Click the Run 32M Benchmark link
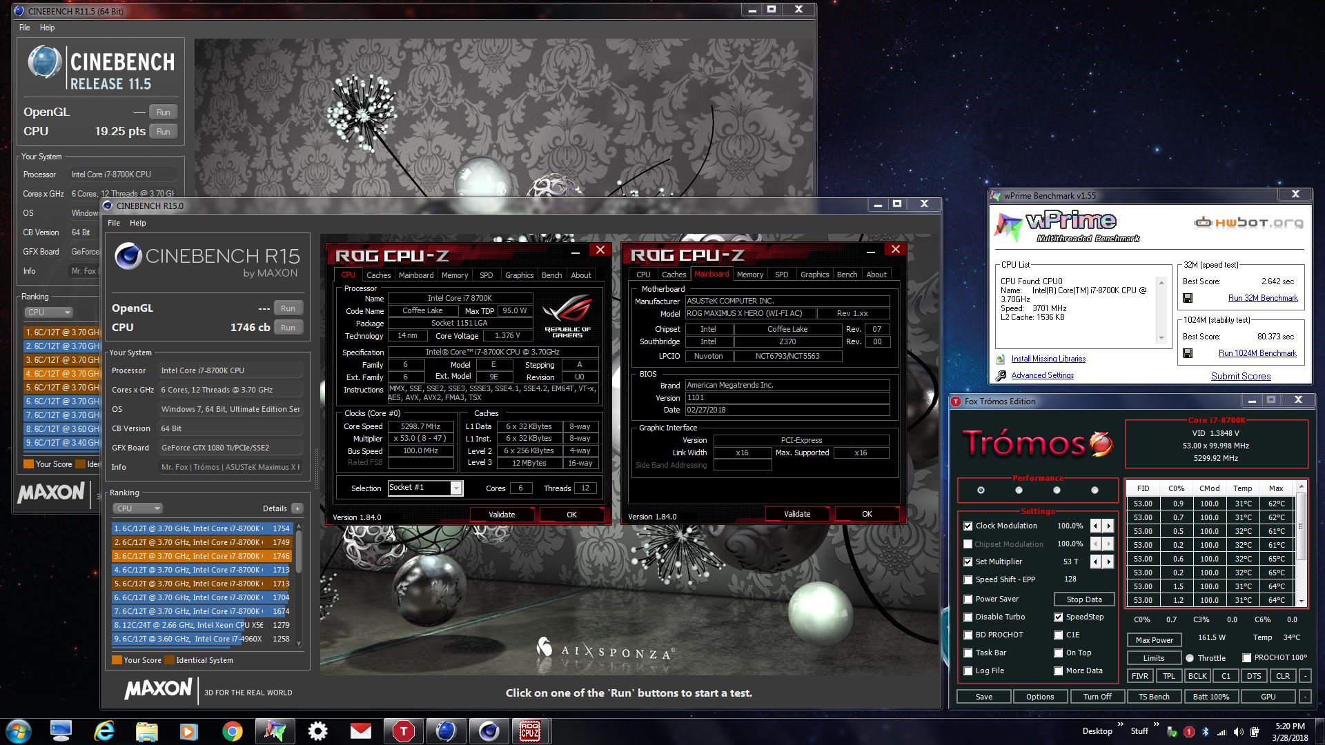The image size is (1325, 745). click(1263, 298)
